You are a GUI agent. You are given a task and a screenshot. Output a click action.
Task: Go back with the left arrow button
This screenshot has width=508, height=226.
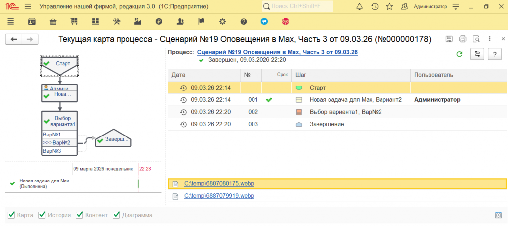(14, 39)
